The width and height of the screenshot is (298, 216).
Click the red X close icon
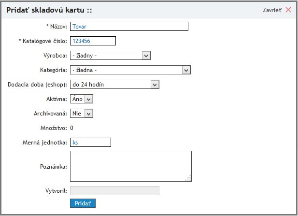[x=288, y=10]
